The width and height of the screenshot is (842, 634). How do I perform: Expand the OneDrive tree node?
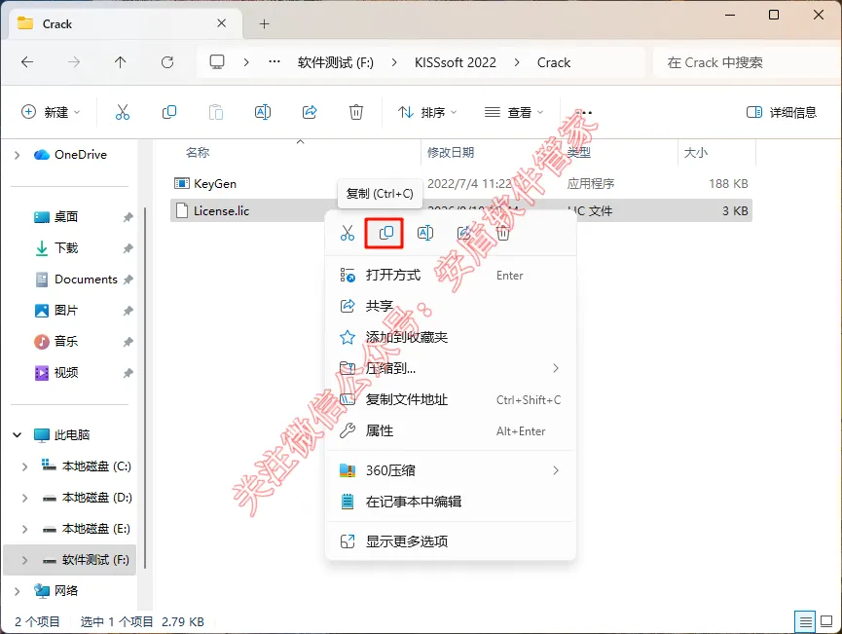tap(17, 155)
